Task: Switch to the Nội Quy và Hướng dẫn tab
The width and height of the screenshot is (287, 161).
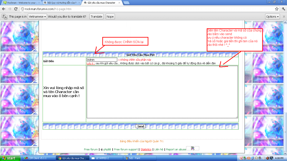Action: (x=62, y=3)
